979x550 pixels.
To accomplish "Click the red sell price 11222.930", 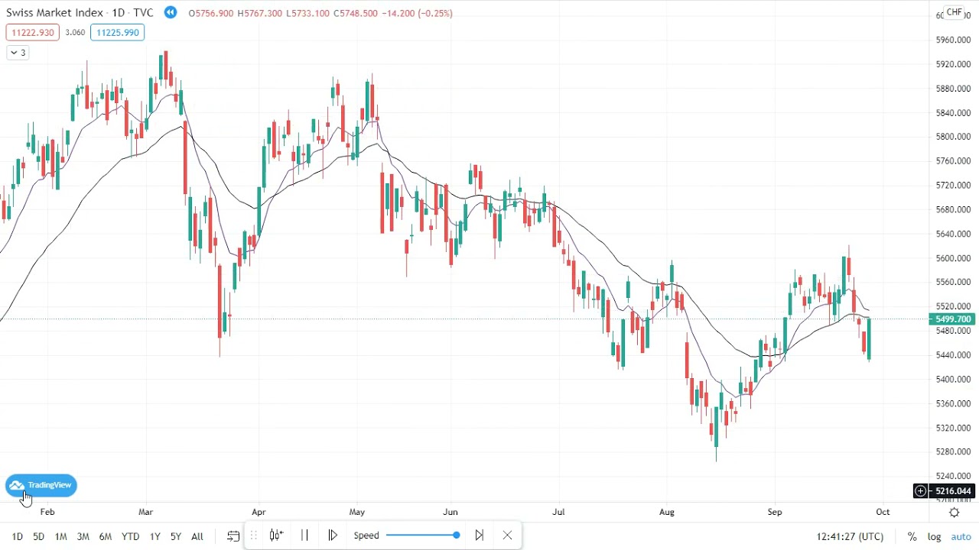I will click(33, 33).
